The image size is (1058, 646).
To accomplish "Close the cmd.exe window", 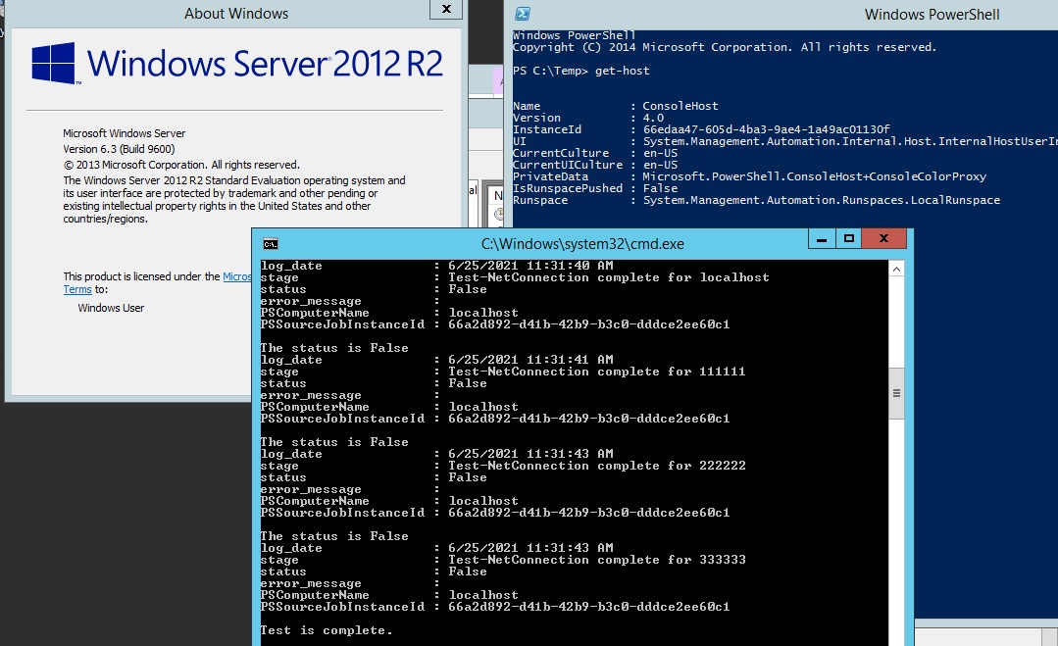I will [883, 239].
